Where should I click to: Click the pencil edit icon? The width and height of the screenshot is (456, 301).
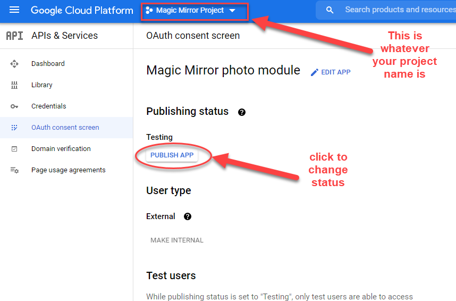pyautogui.click(x=315, y=72)
